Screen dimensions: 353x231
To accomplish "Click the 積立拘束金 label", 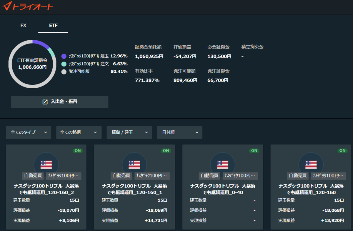I will 252,47.
